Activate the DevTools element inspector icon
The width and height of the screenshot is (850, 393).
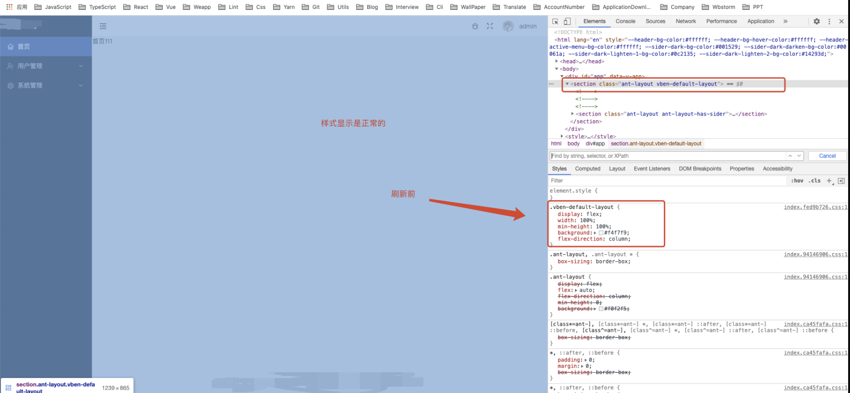(x=555, y=22)
